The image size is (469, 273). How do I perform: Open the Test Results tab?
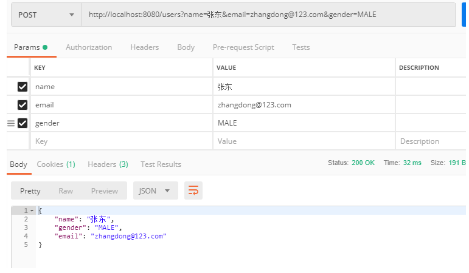coord(161,164)
